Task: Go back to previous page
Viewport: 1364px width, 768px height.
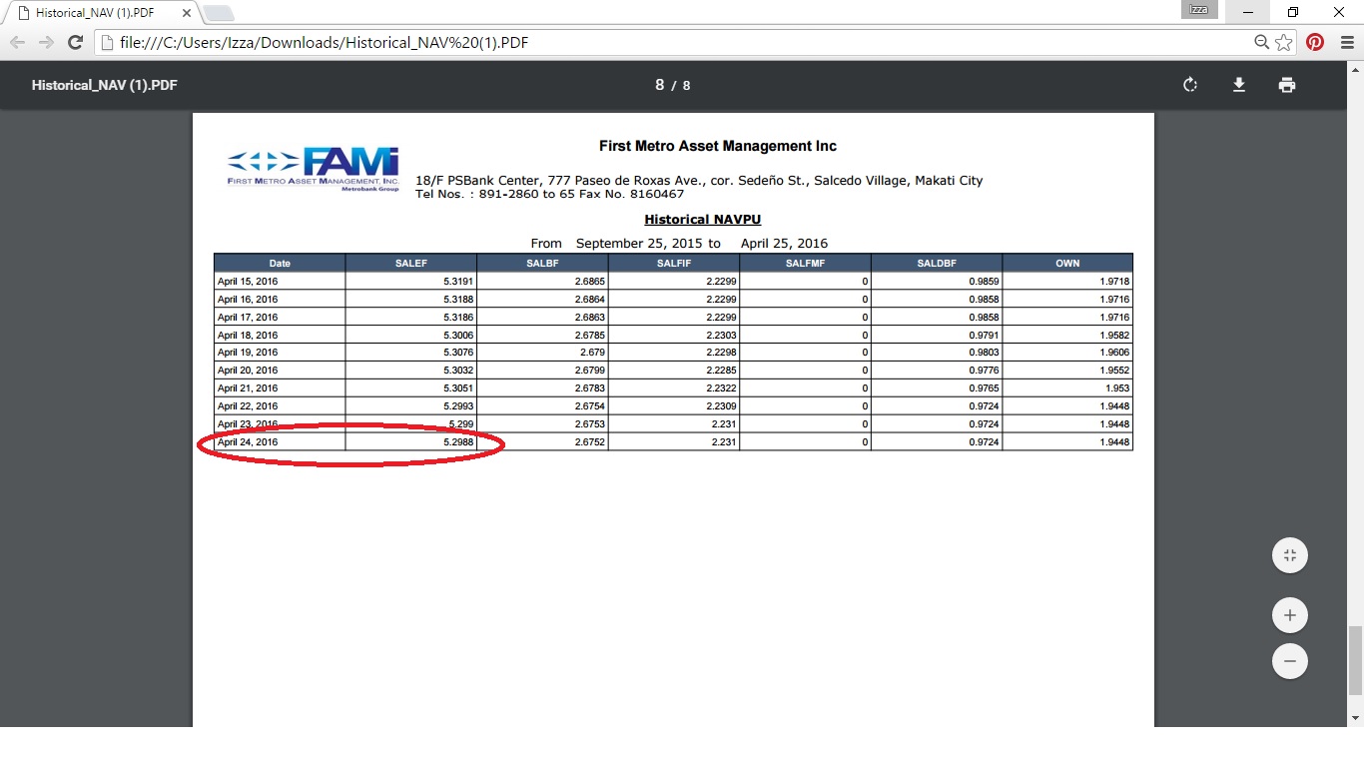Action: coord(18,42)
